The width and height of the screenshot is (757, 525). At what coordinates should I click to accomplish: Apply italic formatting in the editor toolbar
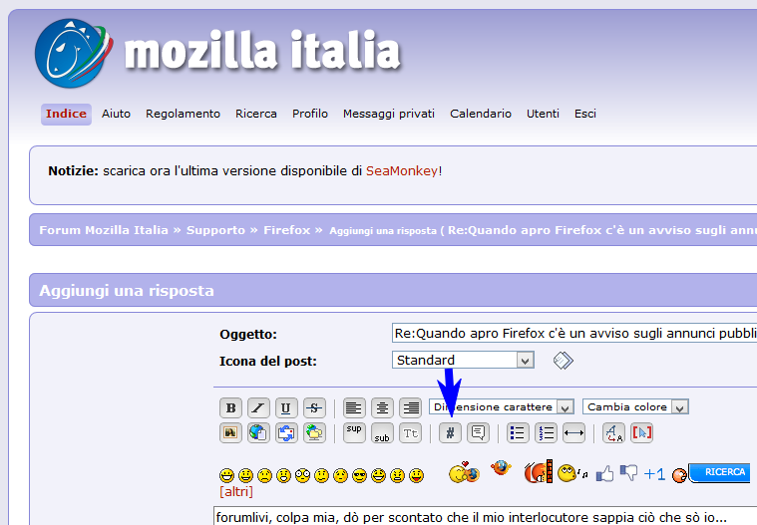pos(258,407)
